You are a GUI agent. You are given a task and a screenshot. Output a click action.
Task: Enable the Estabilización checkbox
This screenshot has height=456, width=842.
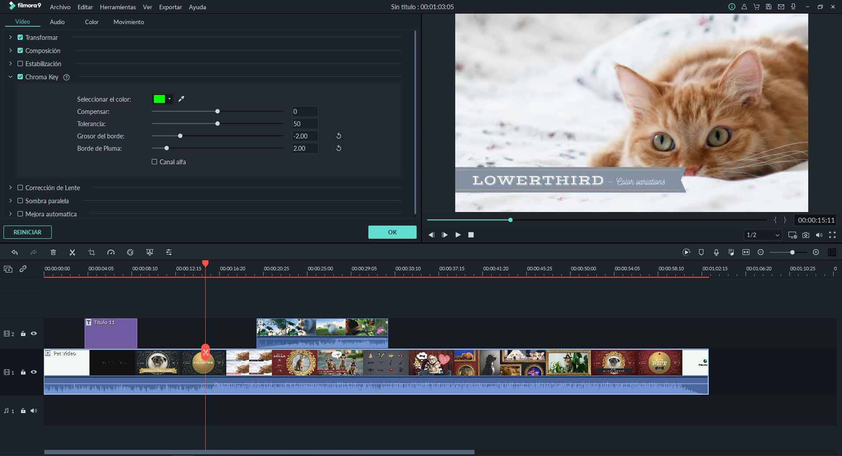click(x=20, y=64)
